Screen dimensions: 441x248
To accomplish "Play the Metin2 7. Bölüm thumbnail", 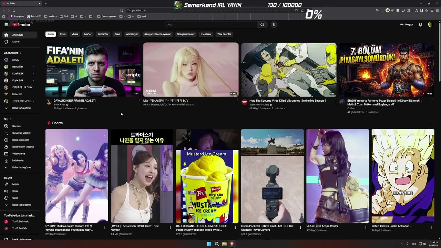I will [x=387, y=70].
